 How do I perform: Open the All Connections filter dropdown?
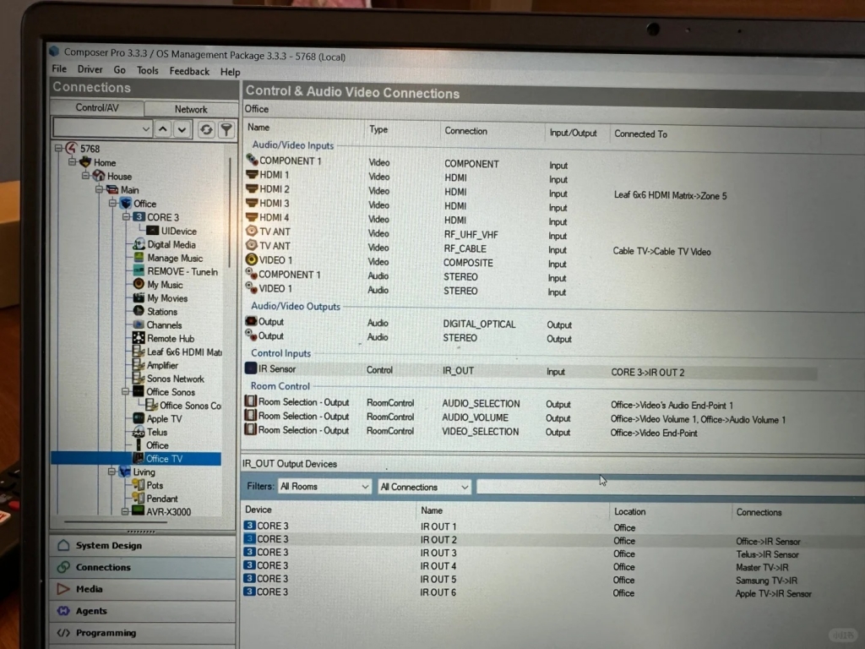(424, 487)
